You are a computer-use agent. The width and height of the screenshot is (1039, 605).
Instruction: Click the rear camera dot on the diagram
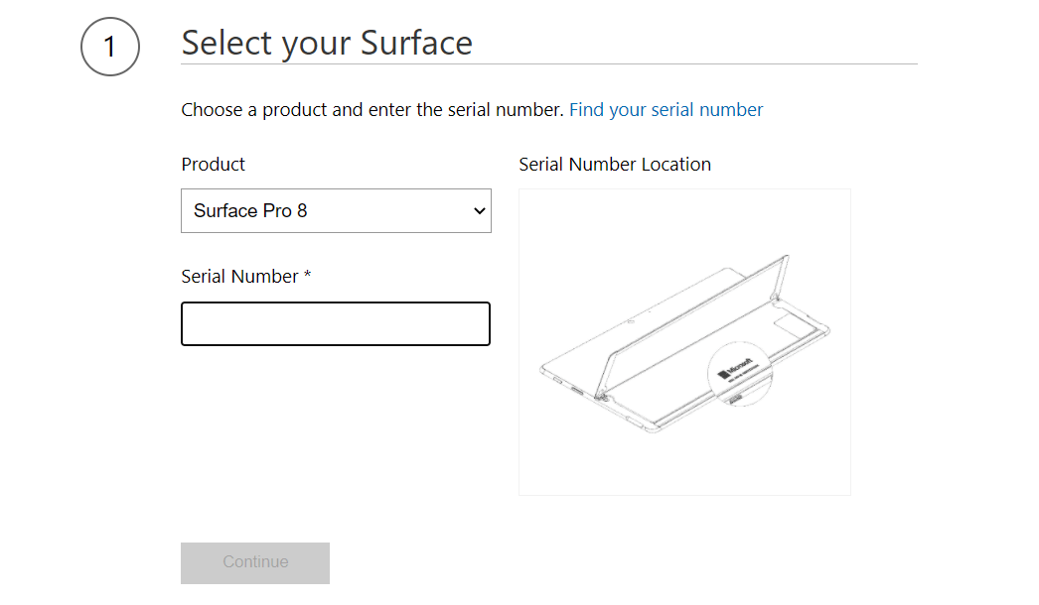click(x=630, y=321)
